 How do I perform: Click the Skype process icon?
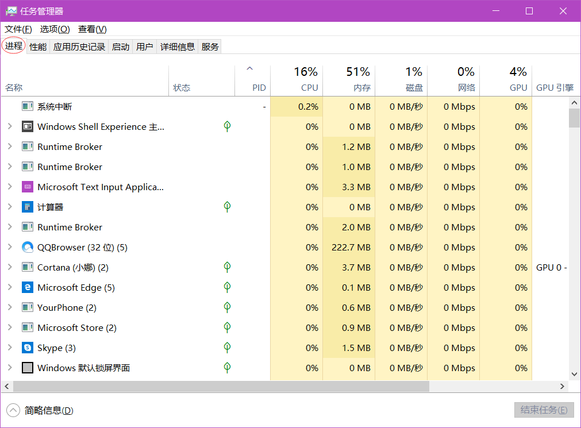click(x=28, y=348)
